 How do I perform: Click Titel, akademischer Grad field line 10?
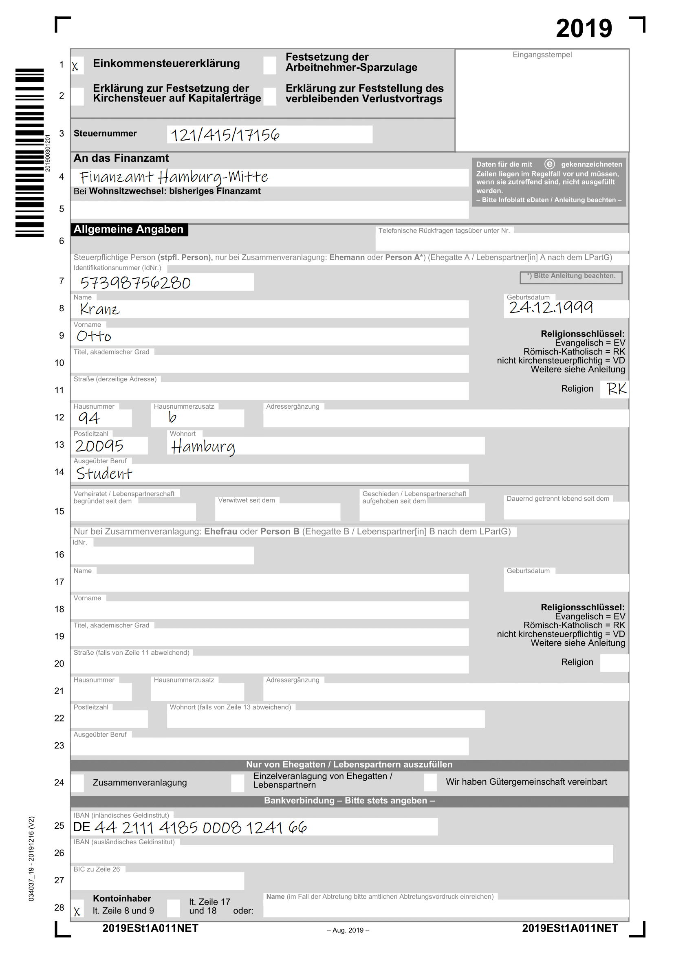(x=270, y=364)
